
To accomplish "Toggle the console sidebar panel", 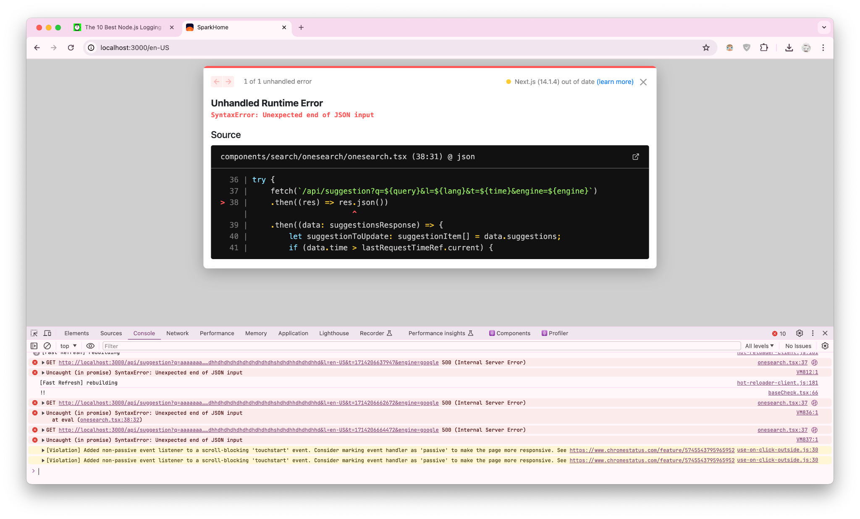I will [x=34, y=346].
